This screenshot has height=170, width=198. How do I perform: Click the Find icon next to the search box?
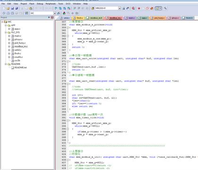coord(124,8)
